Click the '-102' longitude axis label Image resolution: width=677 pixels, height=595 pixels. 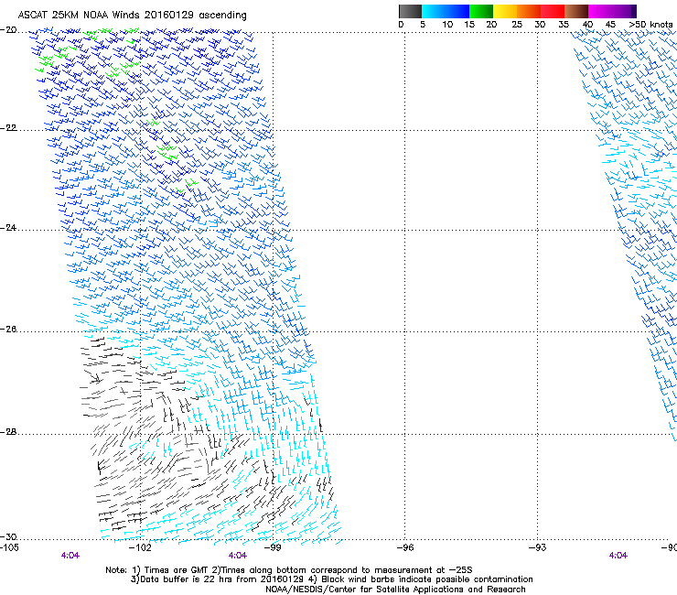pos(141,547)
